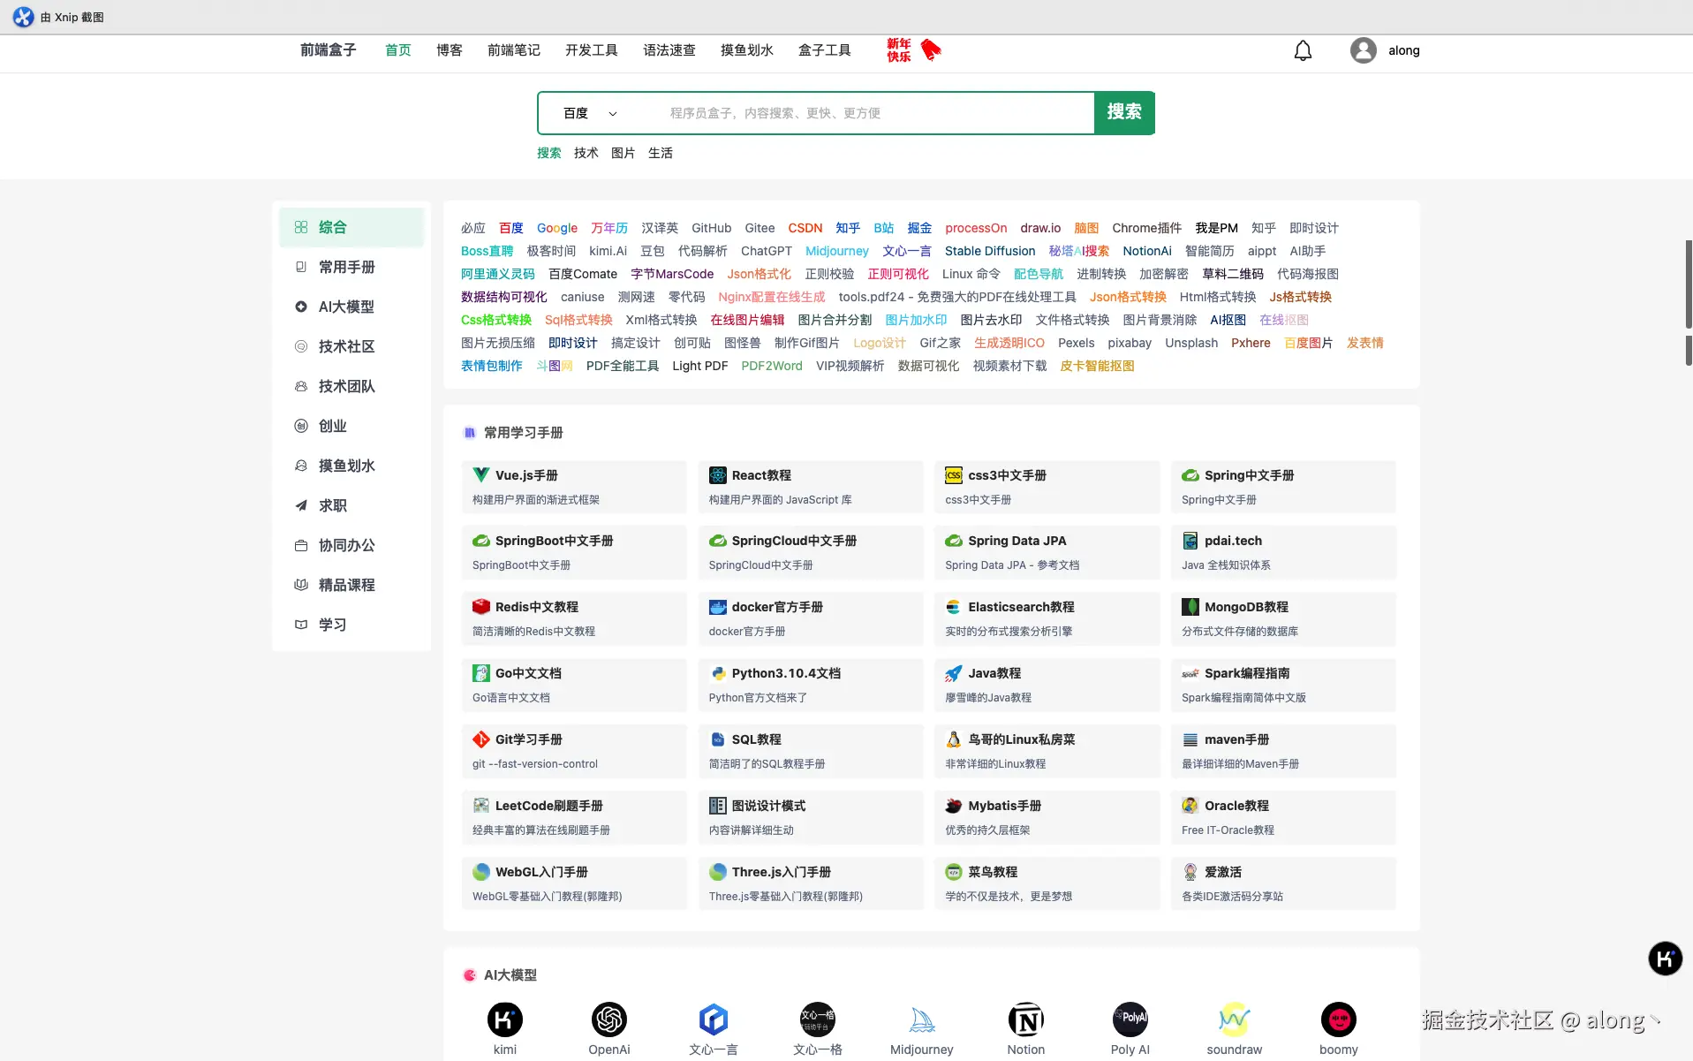Screen dimensions: 1693x1061
Task: Click the Java教程 rocket icon
Action: [954, 673]
